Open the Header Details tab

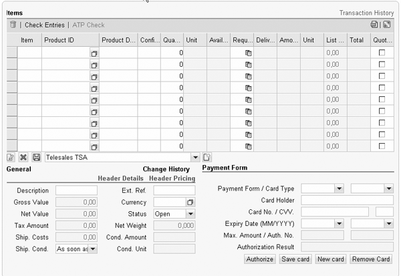click(121, 179)
